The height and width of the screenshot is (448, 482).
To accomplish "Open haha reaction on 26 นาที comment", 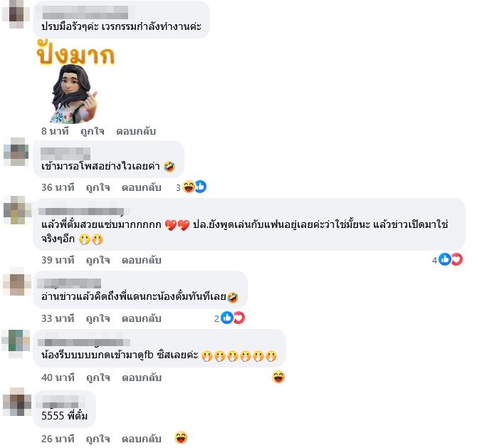I will click(181, 437).
